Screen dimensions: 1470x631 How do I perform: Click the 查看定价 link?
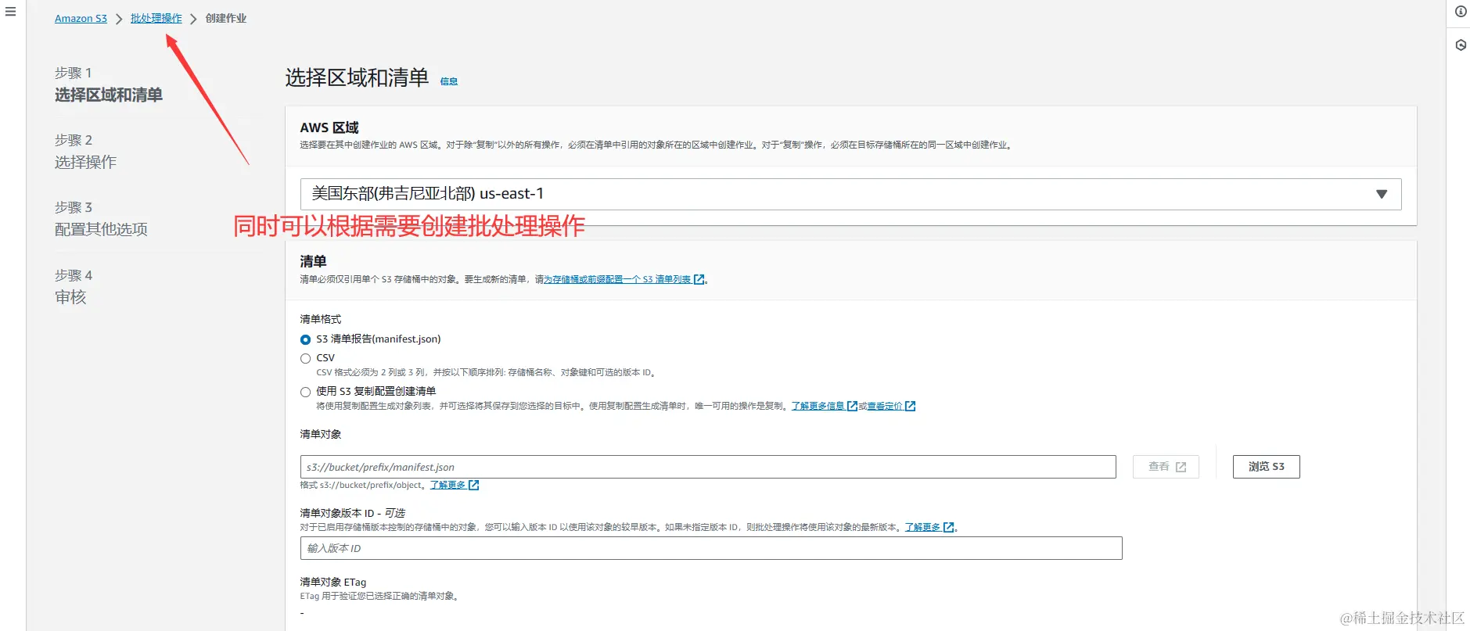tap(891, 406)
